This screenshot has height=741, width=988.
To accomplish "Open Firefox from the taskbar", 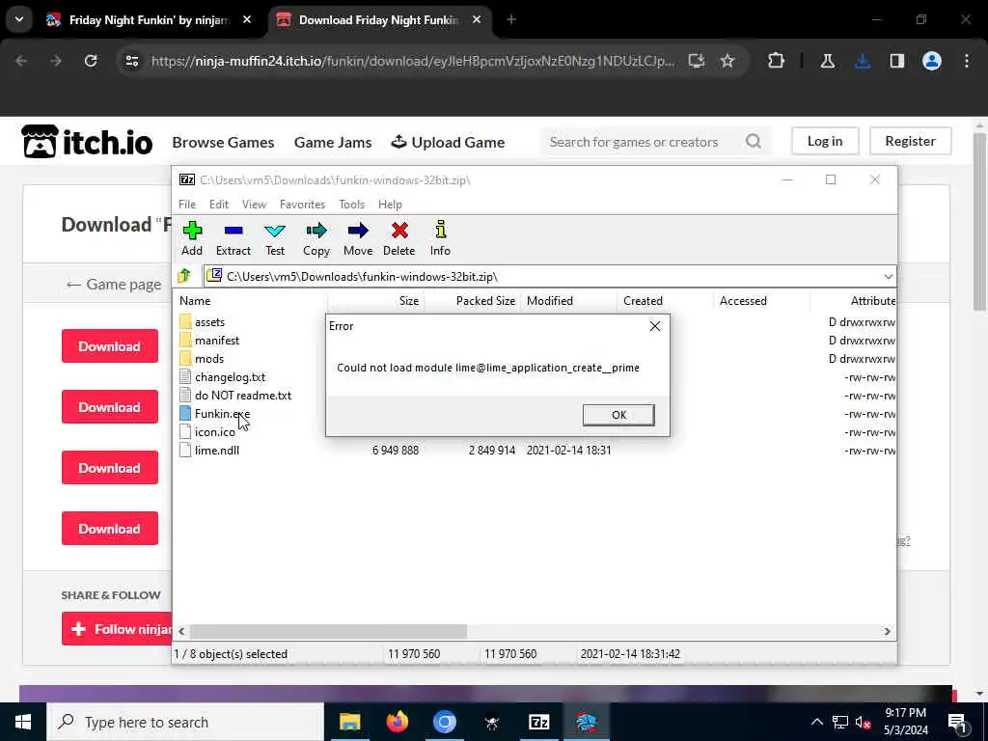I will 397,722.
